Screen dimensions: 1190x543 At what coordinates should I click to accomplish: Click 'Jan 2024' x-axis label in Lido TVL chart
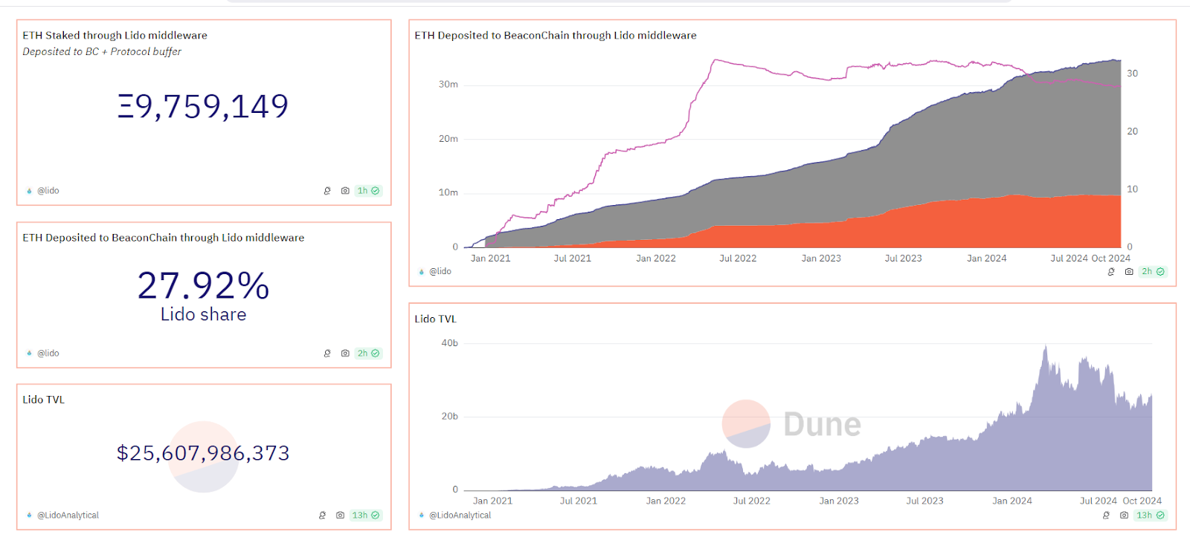tap(1012, 501)
